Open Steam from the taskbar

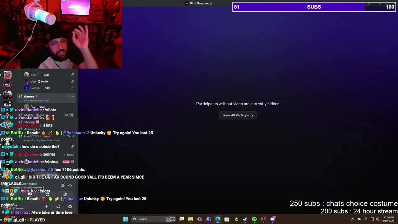pyautogui.click(x=245, y=219)
